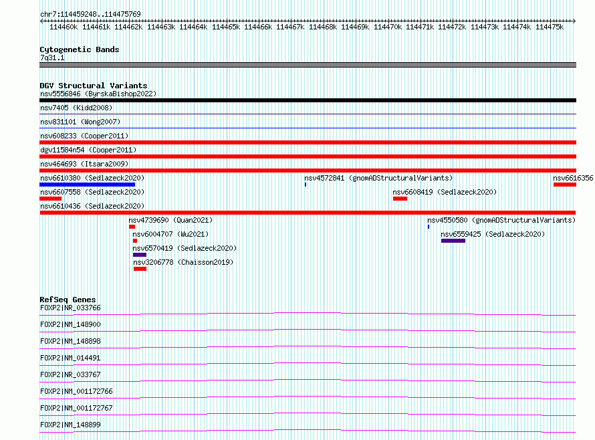Click the nsv6616356 label
This screenshot has width=595, height=440.
coord(573,178)
